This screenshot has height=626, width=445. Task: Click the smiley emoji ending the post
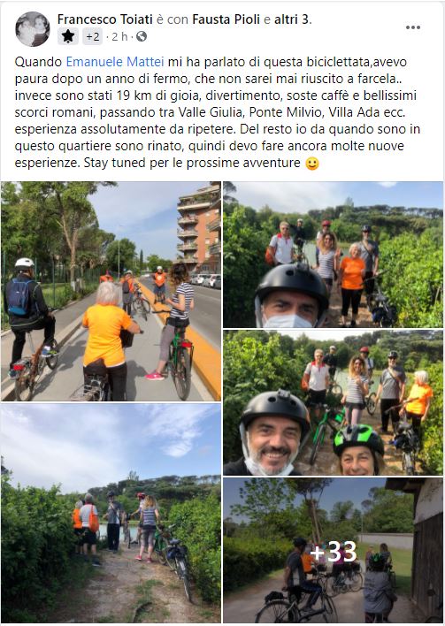(x=312, y=164)
